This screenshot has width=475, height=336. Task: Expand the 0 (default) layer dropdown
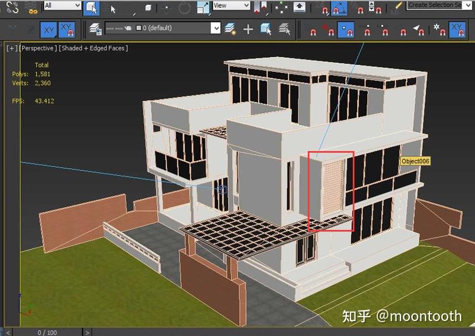click(x=217, y=28)
